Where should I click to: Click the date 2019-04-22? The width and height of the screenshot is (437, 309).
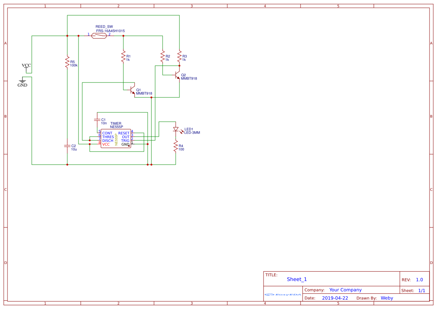(335, 298)
